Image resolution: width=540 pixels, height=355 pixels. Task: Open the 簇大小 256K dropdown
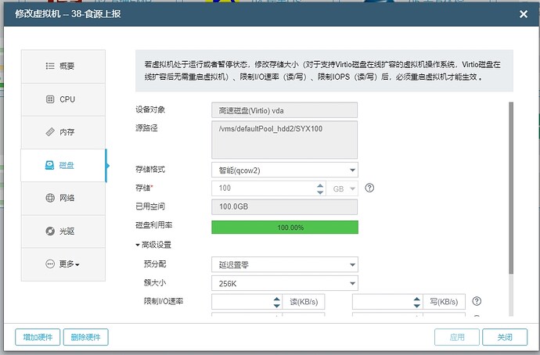pyautogui.click(x=284, y=283)
